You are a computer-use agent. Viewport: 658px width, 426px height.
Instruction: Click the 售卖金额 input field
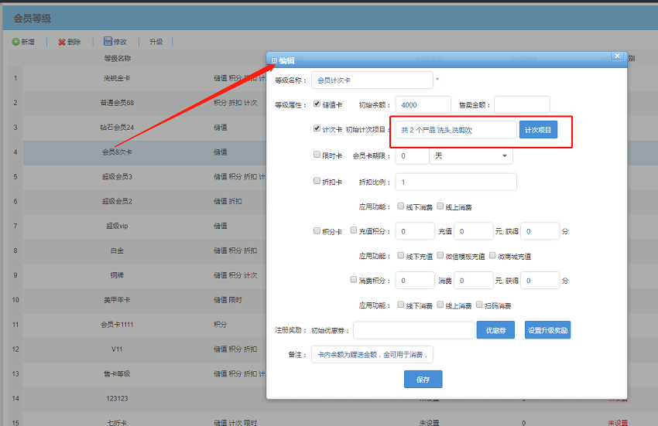pos(522,105)
